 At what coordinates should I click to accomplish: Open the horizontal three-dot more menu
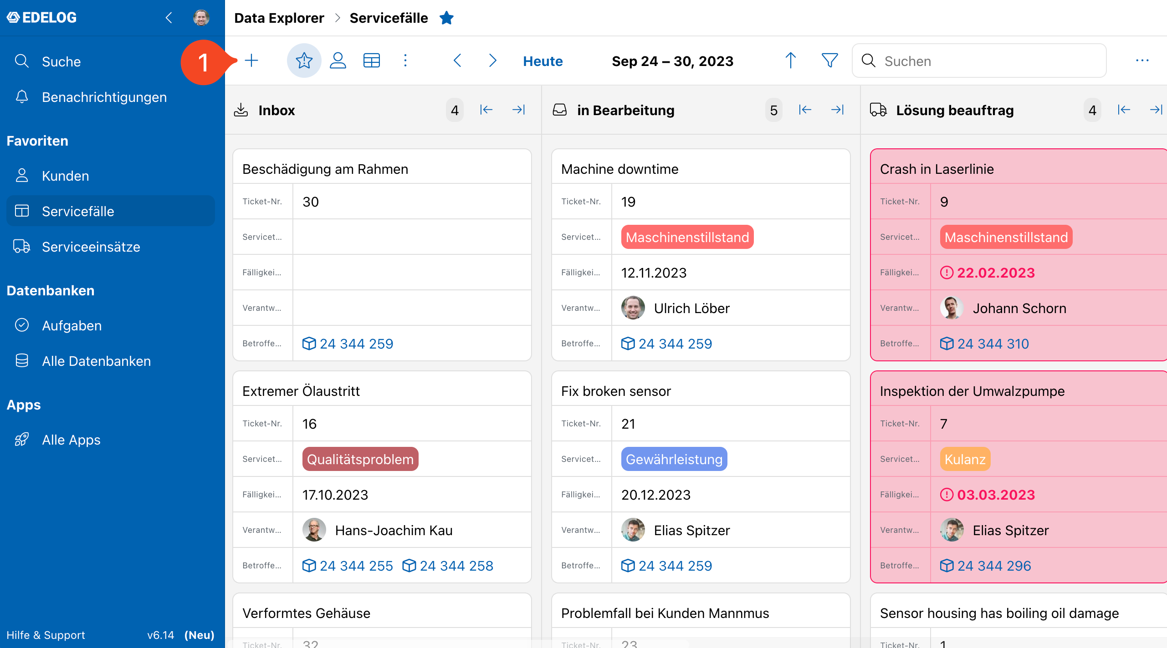pyautogui.click(x=1142, y=61)
